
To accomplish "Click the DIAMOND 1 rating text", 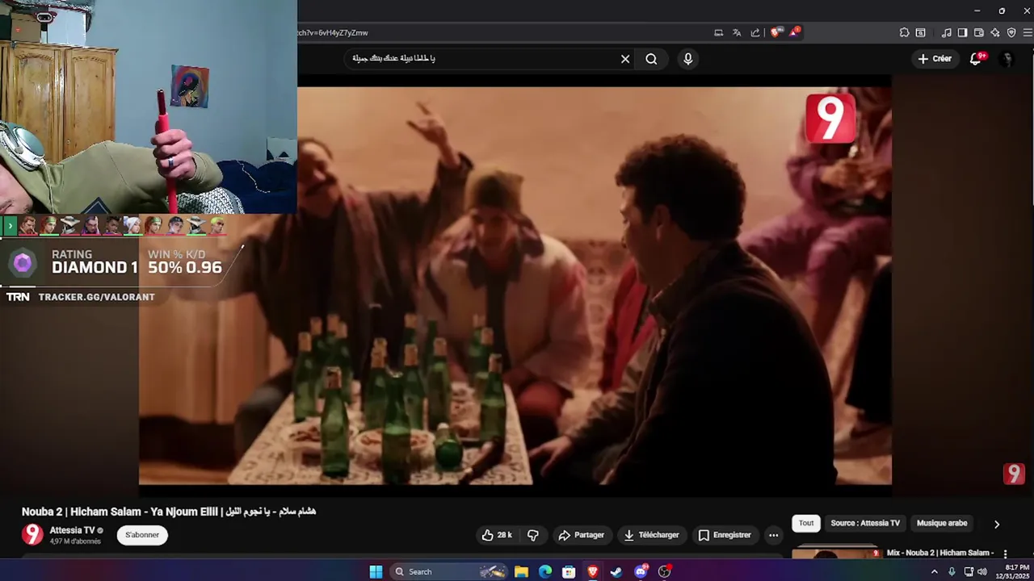I will pos(95,267).
